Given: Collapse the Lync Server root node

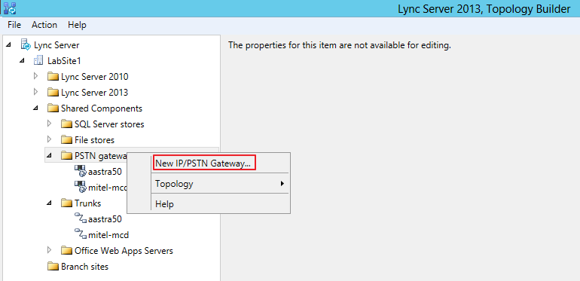Looking at the screenshot, I should 8,45.
